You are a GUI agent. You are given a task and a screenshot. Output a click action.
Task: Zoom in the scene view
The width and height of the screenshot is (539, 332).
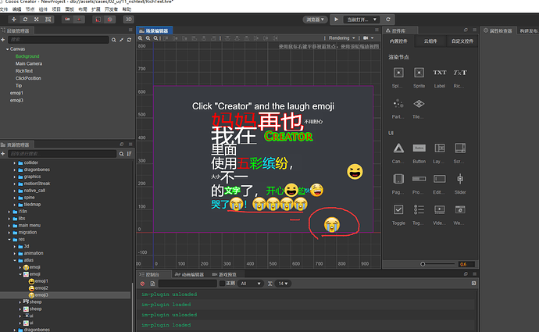click(x=141, y=38)
